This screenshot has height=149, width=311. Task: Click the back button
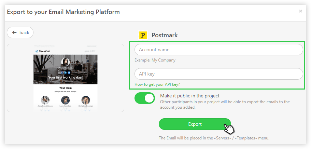[20, 32]
